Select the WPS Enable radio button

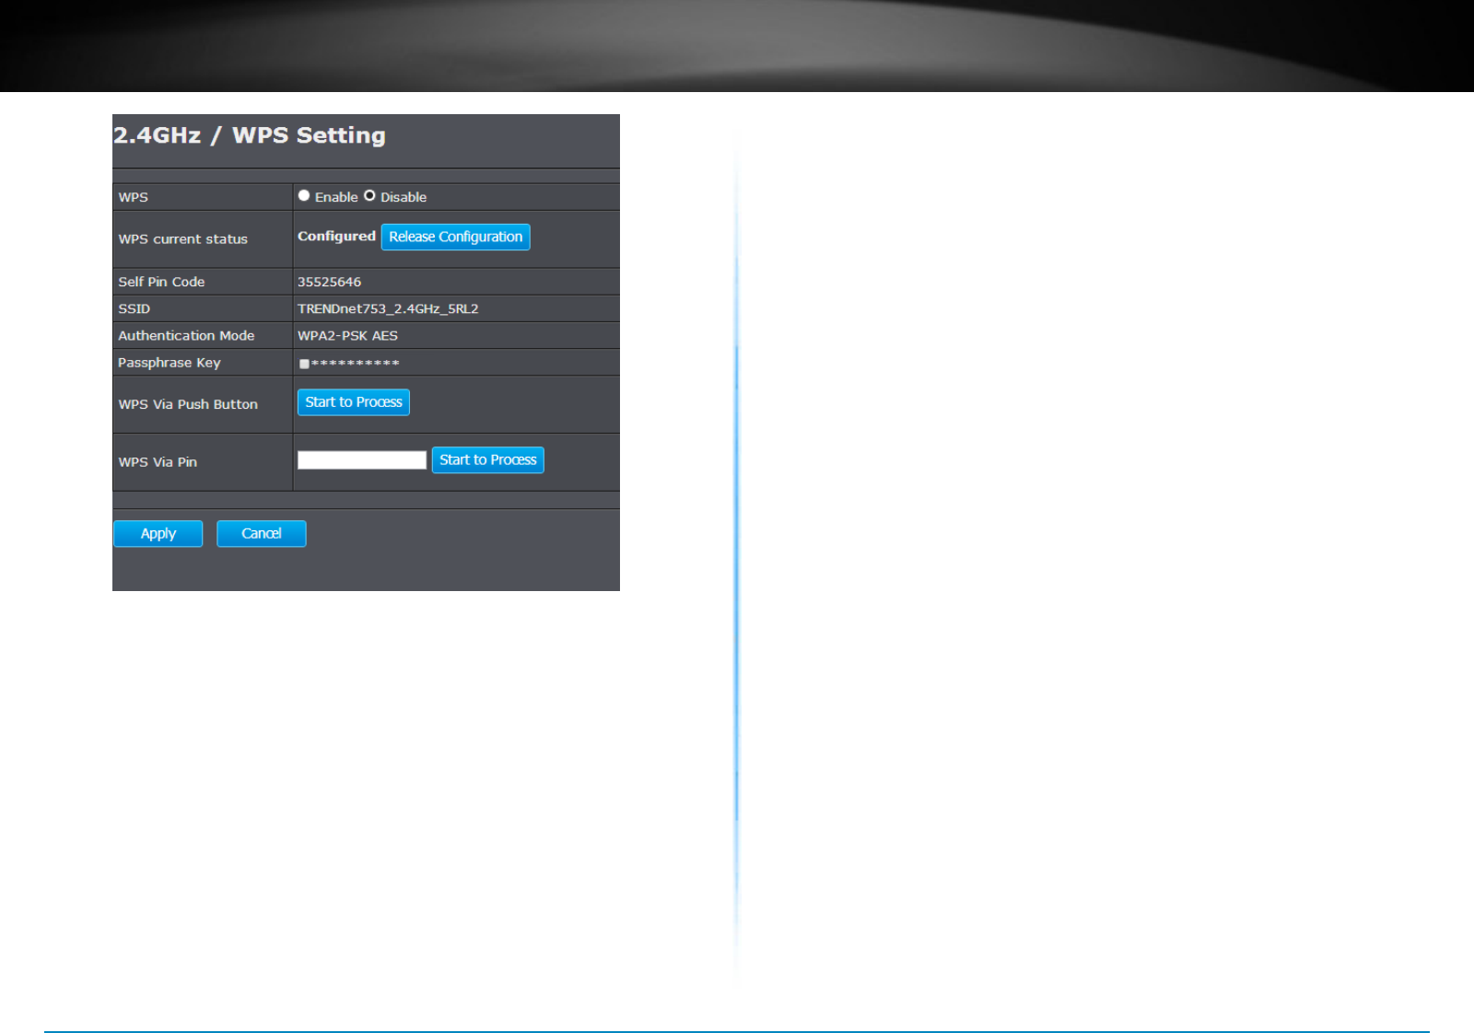pyautogui.click(x=304, y=196)
